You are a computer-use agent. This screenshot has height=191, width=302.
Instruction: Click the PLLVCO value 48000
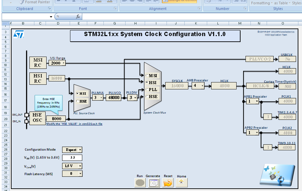point(114,98)
